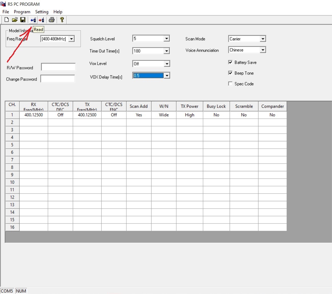
Task: Expand the Squelch Level dropdown
Action: pyautogui.click(x=167, y=38)
